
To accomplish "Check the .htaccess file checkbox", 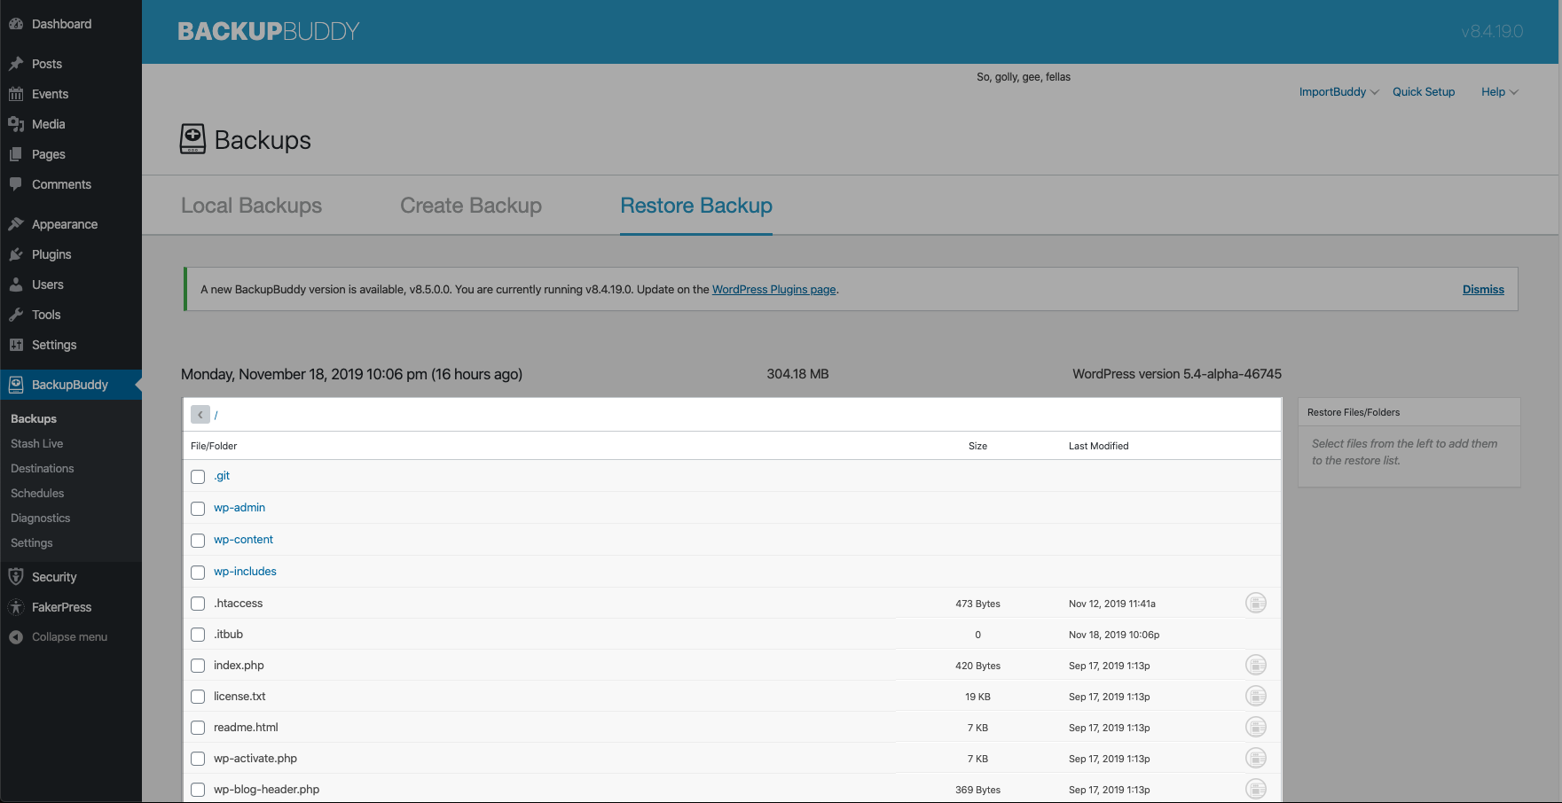I will point(198,604).
